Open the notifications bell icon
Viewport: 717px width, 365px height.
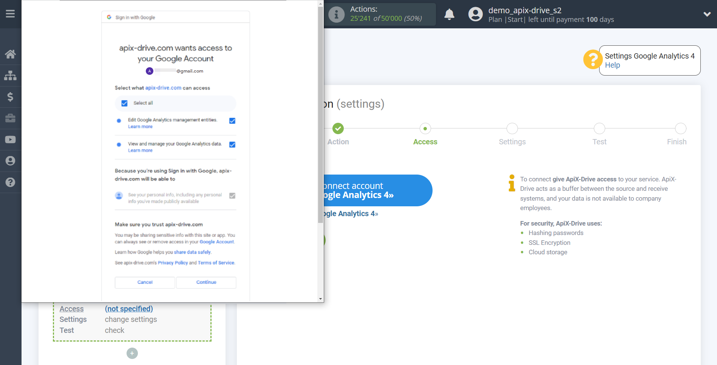[x=449, y=14]
